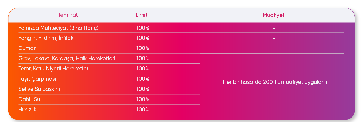Click the 100% limit for Hırsızlık
363x128 pixels.
click(x=143, y=109)
